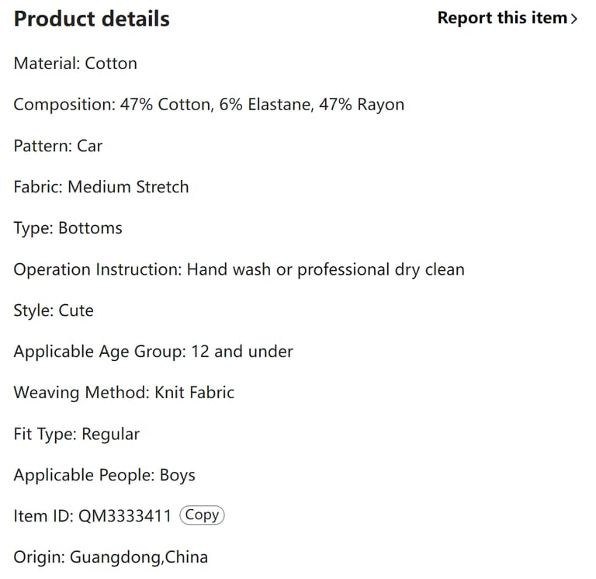Click the 47% Rayon composition text
The image size is (596, 579).
pyautogui.click(x=361, y=105)
